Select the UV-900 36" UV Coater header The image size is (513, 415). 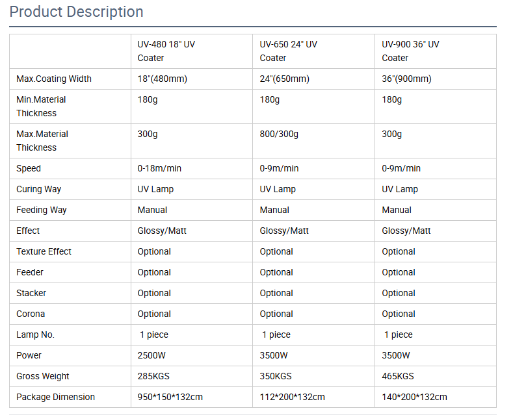tap(410, 51)
